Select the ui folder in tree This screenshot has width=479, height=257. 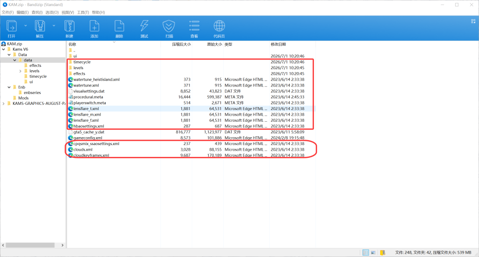[x=31, y=81]
